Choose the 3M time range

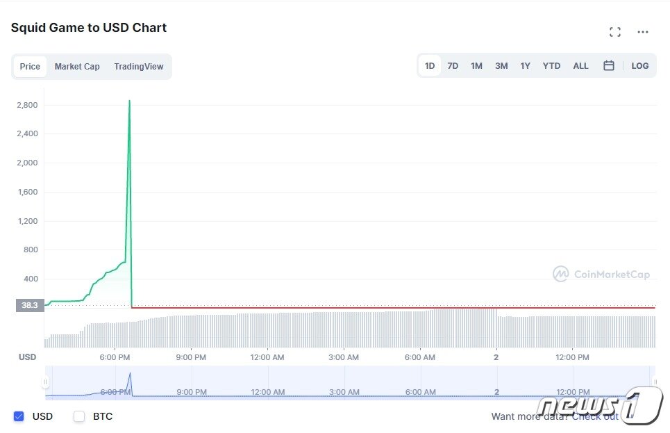[x=501, y=66]
